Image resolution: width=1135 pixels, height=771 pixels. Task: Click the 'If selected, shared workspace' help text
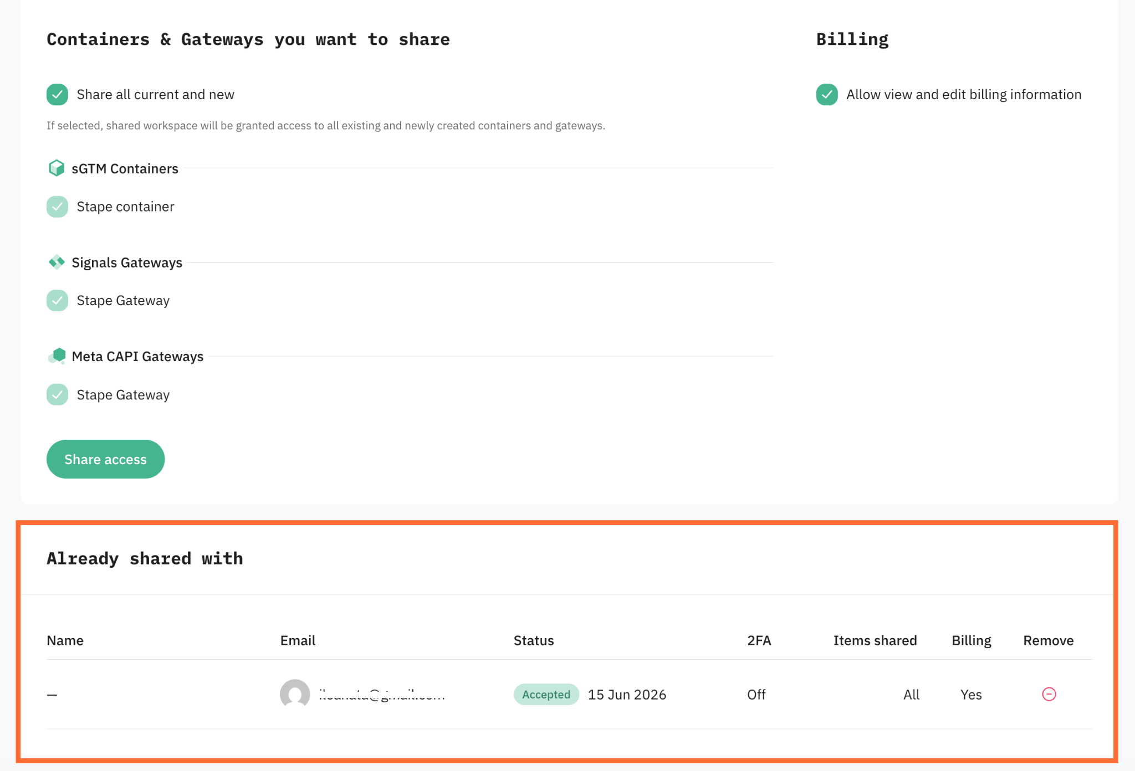[x=326, y=126]
